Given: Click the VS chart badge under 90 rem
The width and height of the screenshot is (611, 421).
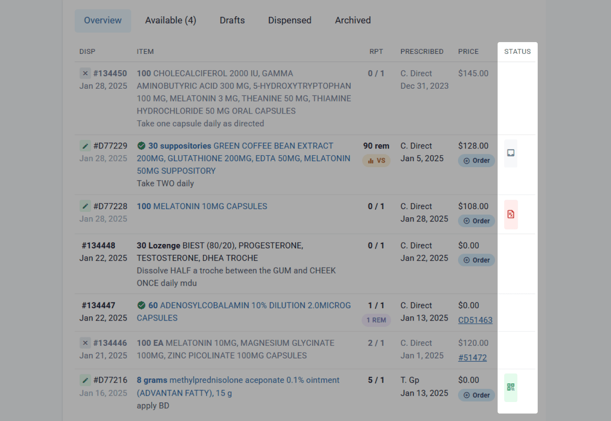Looking at the screenshot, I should coord(376,161).
